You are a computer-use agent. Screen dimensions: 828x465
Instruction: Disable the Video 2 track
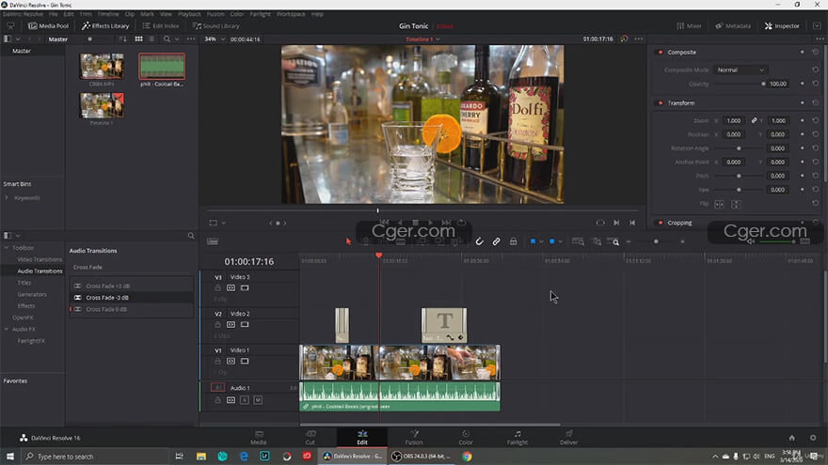[x=245, y=325]
